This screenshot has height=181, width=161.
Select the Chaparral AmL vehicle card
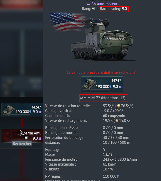tap(22, 136)
